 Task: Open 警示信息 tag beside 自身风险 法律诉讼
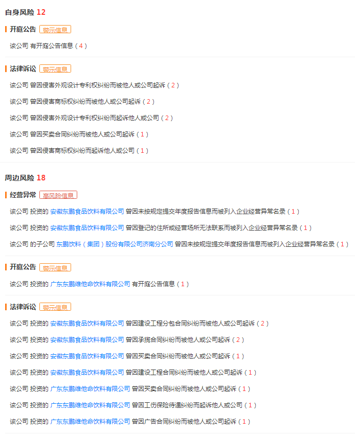(x=55, y=69)
